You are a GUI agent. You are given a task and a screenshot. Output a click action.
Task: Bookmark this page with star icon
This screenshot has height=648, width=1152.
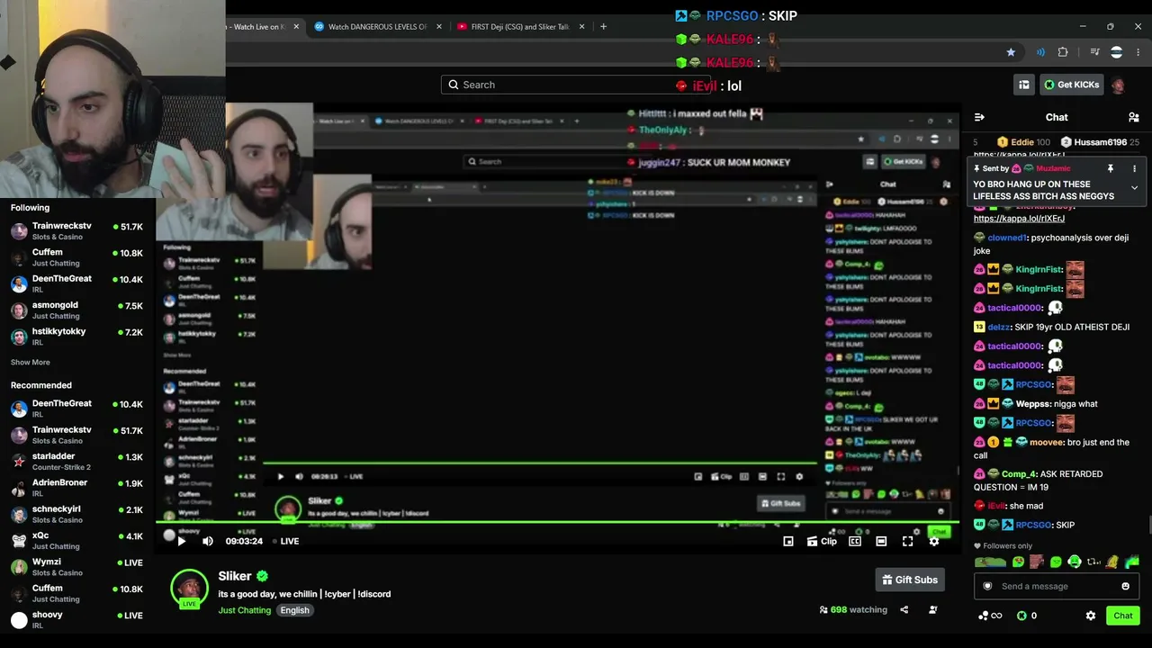click(x=1011, y=52)
